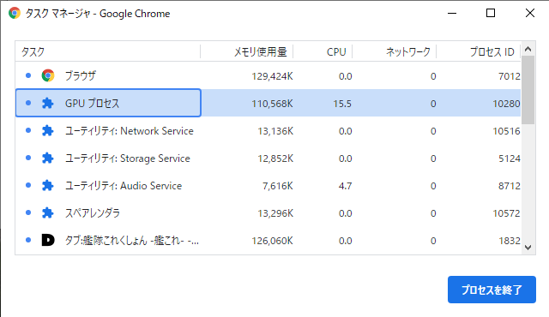Click memory value 13,296K
Image resolution: width=549 pixels, height=317 pixels.
point(275,213)
